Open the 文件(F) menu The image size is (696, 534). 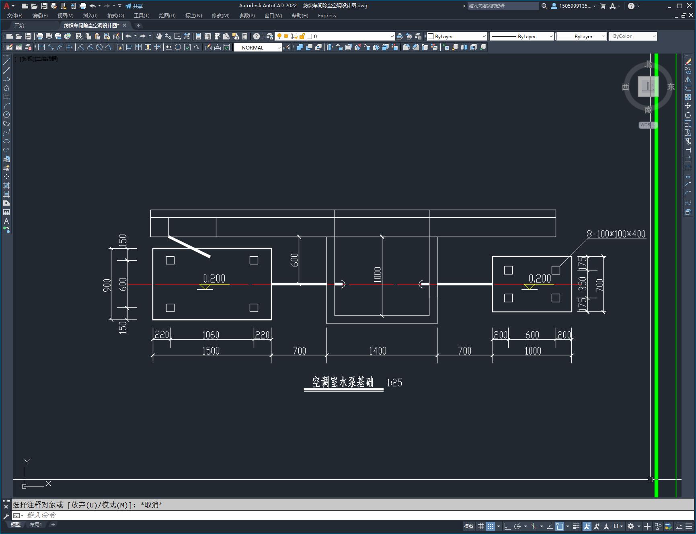pos(15,16)
